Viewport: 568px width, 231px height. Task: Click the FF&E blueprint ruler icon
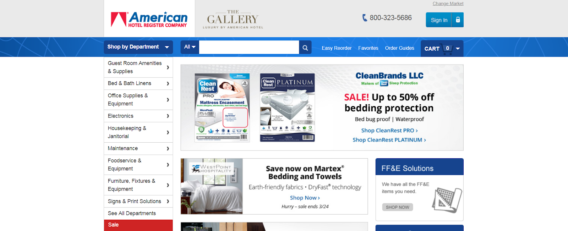coord(447,200)
